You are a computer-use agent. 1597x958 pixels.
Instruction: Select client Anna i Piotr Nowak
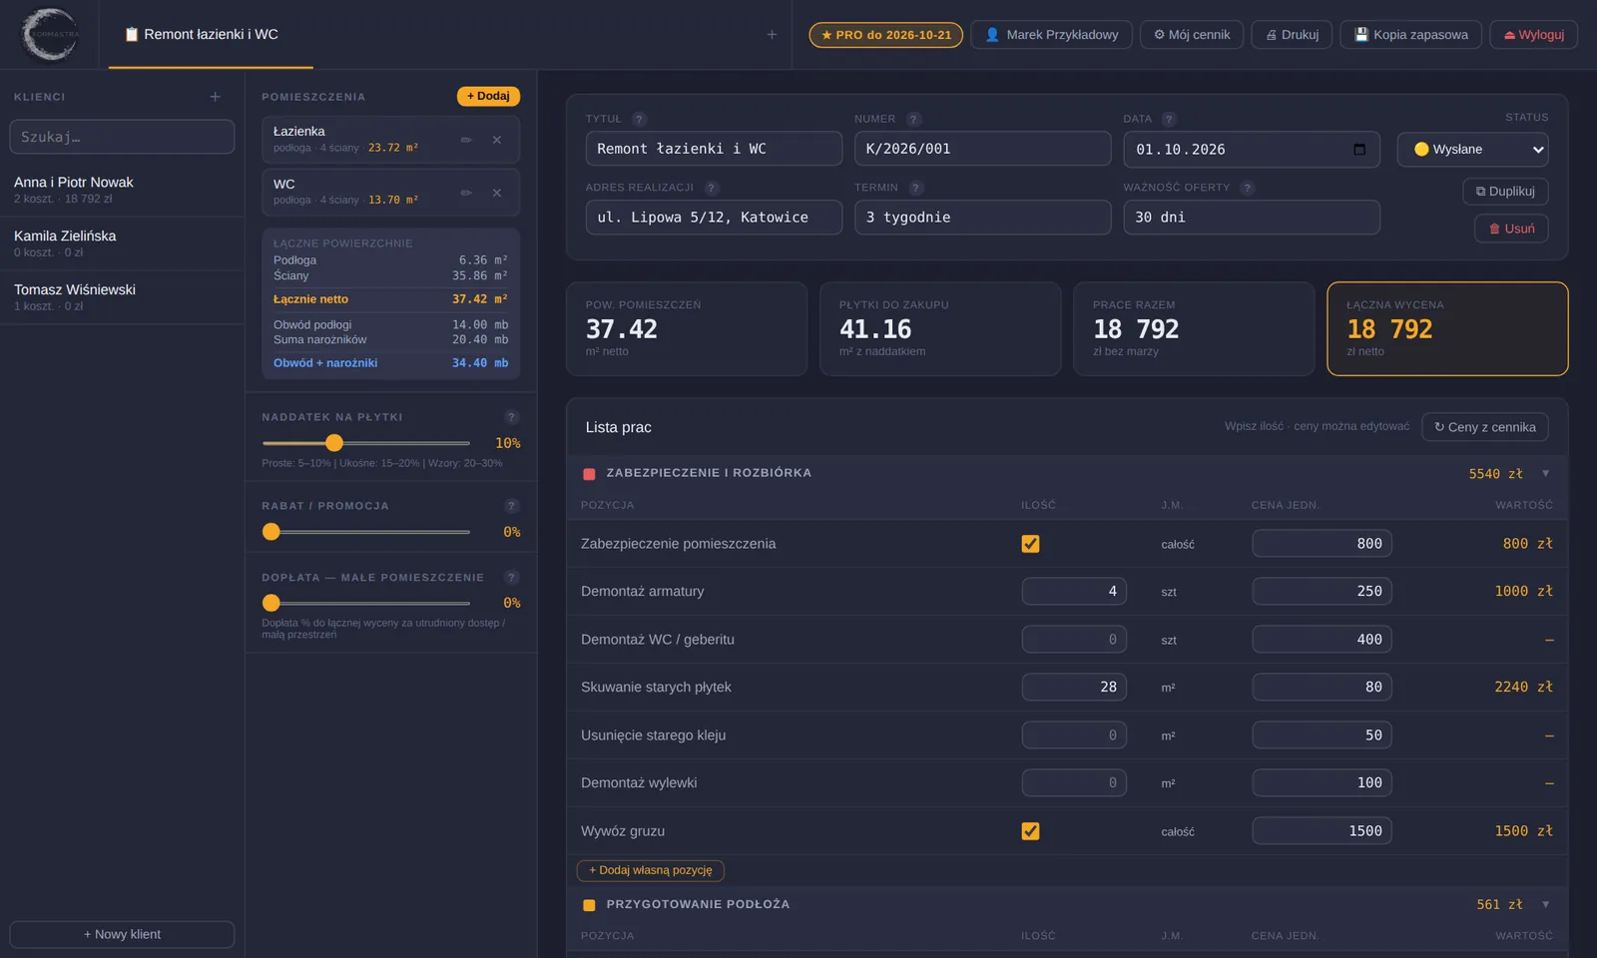pyautogui.click(x=122, y=190)
